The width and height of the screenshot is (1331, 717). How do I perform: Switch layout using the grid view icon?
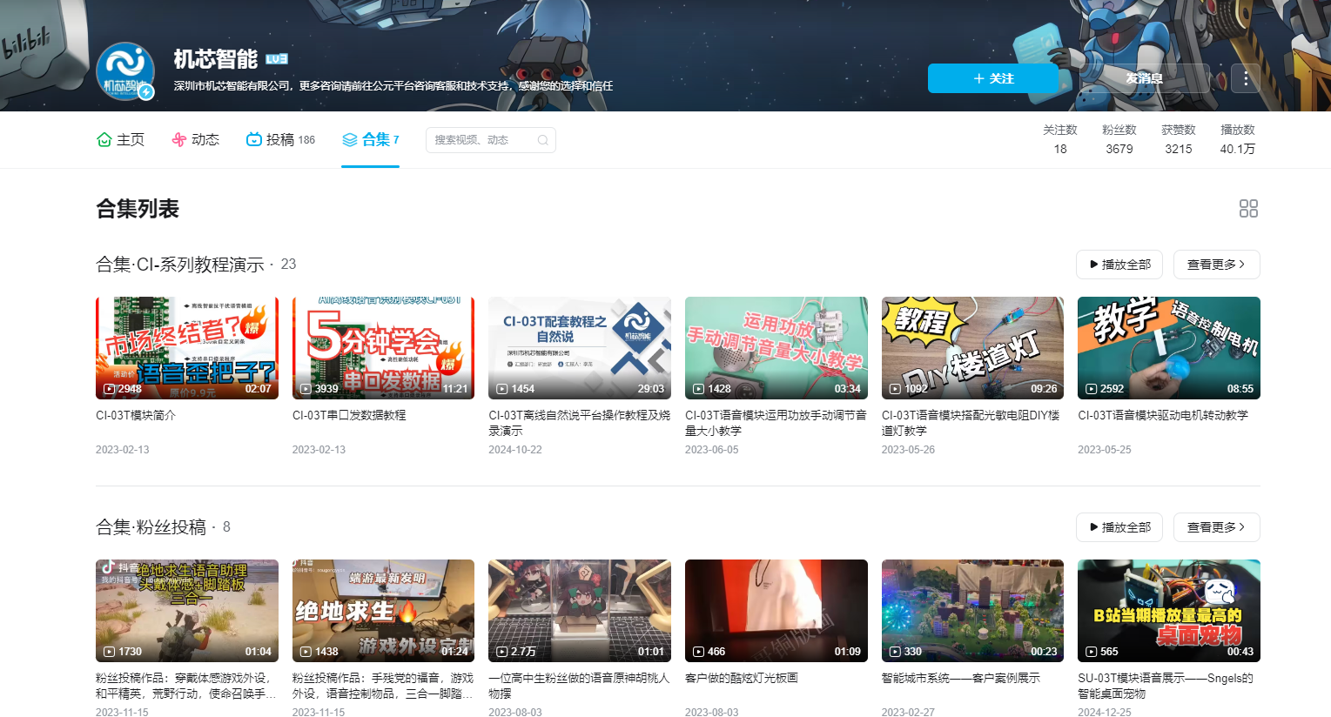click(1248, 208)
